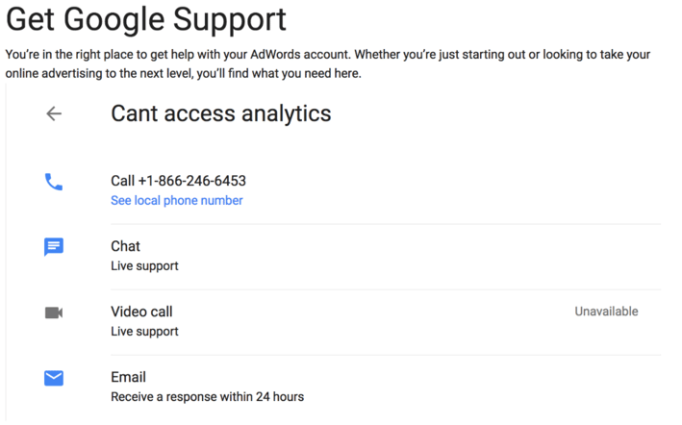Image resolution: width=682 pixels, height=425 pixels.
Task: Click Receive a response within 24 hours
Action: point(207,396)
